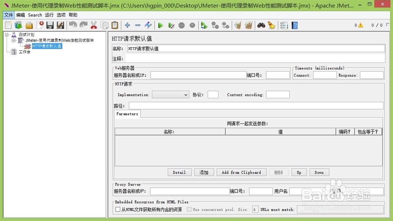The width and height of the screenshot is (393, 221).
Task: Open the 文件 menu
Action: (9, 15)
